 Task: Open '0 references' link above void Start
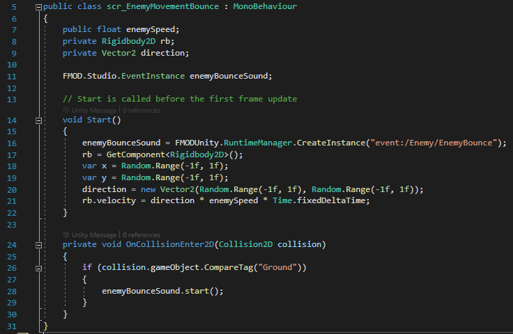click(141, 110)
